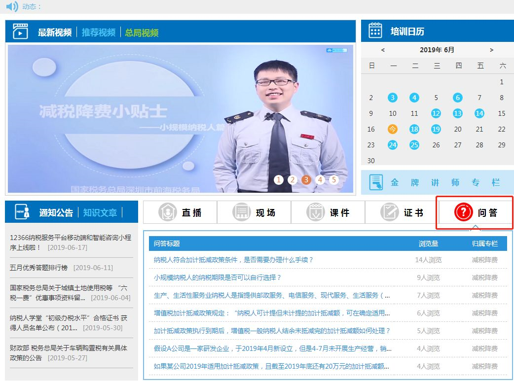Open 直播 via its microphone icon
514x381 pixels.
167,212
